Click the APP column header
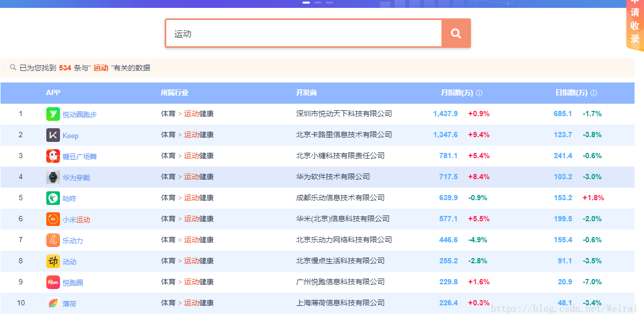 (x=53, y=92)
